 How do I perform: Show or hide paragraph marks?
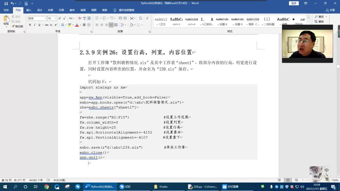click(x=147, y=18)
